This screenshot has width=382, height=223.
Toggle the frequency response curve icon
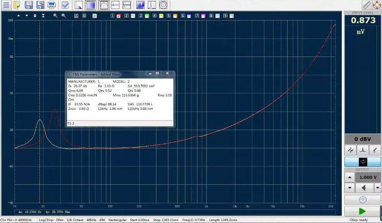pos(104,5)
